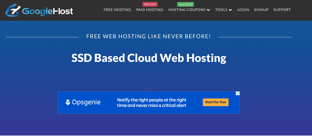
Task: Open the AdChoices info icon on ad
Action: pos(238,93)
